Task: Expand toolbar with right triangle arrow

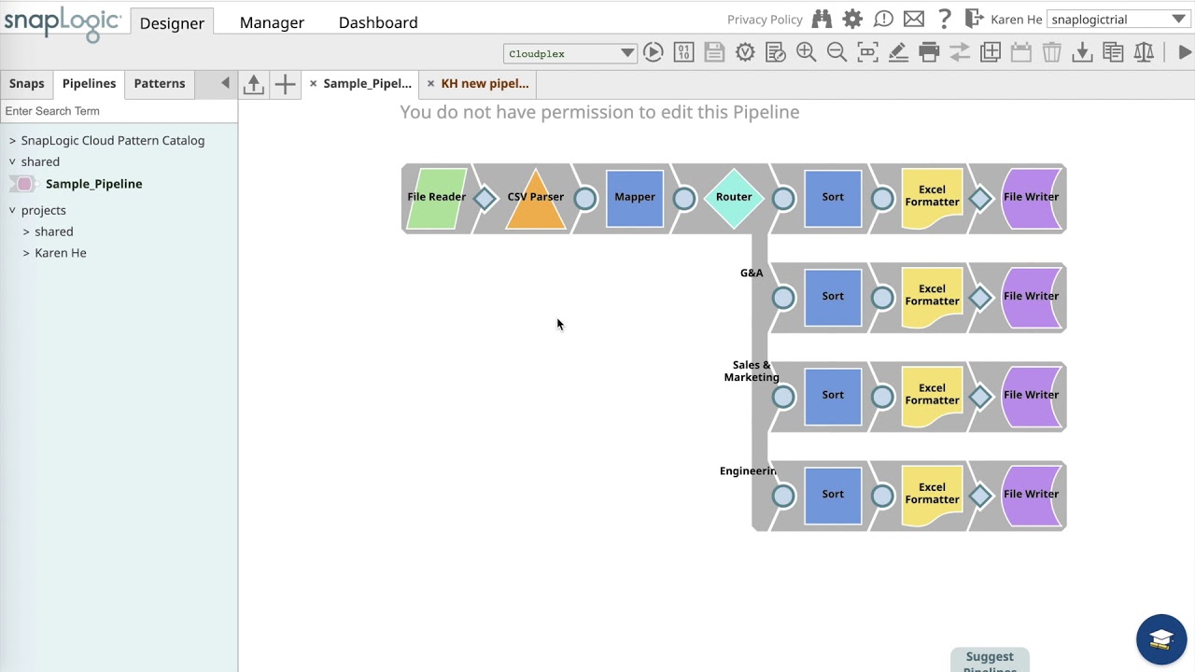Action: 1185,52
